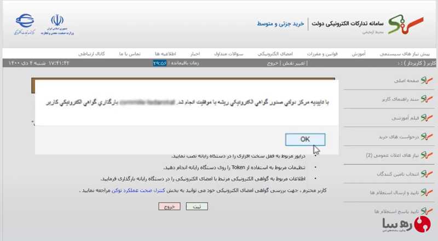Click OK in the certificate confirmation dialog
Screen dimensions: 438x241
tap(305, 139)
